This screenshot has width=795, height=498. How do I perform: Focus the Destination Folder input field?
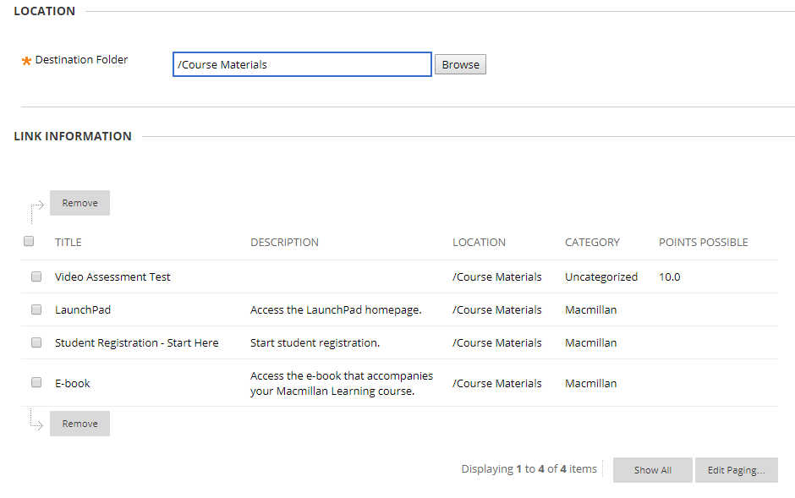click(x=302, y=64)
